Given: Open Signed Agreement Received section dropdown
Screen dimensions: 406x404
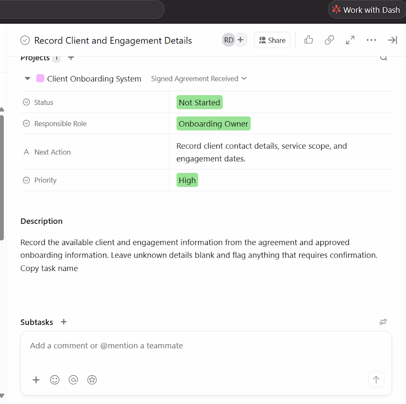Looking at the screenshot, I should click(199, 78).
